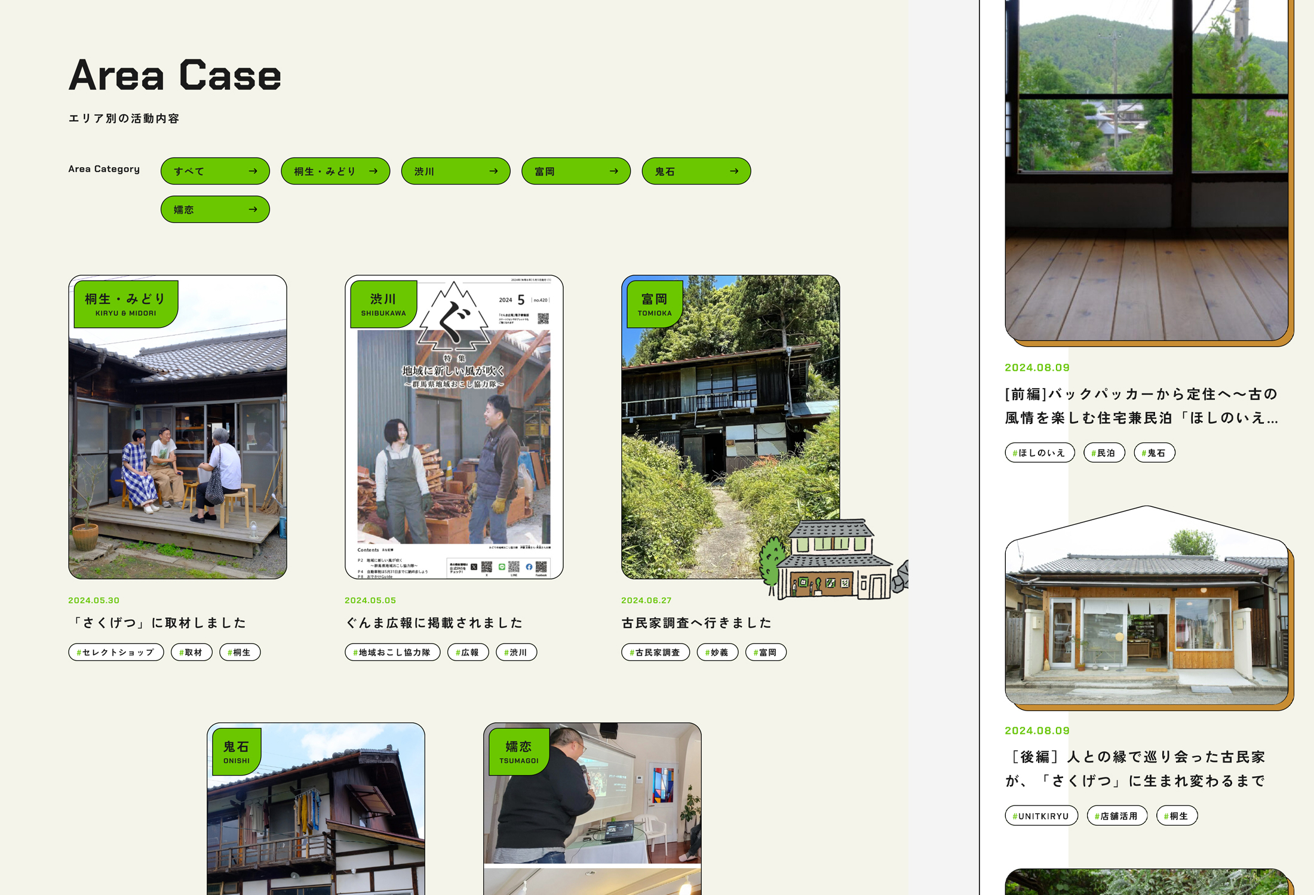
Task: Open 「さくげつ」に取材しました article title
Action: click(x=158, y=623)
